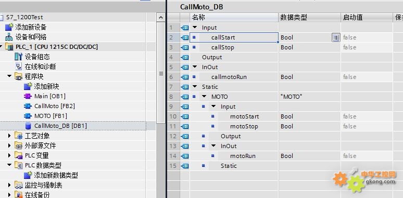Click the tag icon in row 15
This screenshot has width=403, height=198.
(x=185, y=166)
